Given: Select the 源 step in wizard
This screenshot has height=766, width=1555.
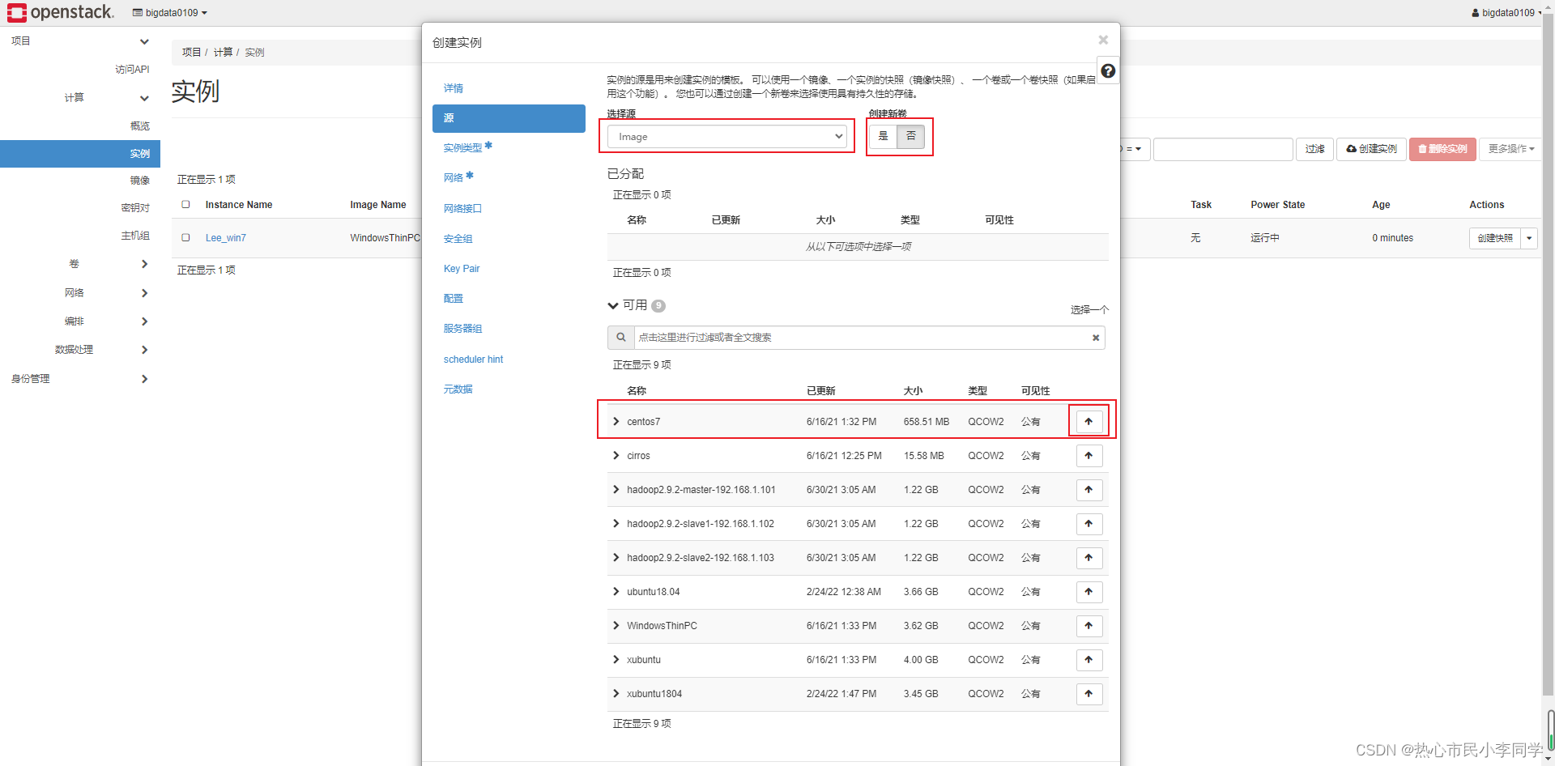Looking at the screenshot, I should pos(509,118).
